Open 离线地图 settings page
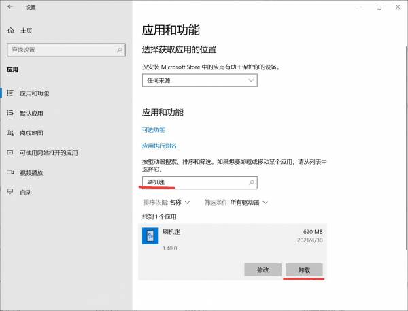408x311 pixels. pos(67,133)
